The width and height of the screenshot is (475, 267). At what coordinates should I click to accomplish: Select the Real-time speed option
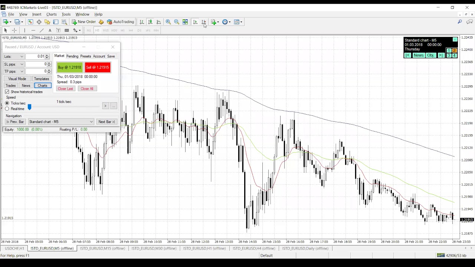click(x=7, y=109)
